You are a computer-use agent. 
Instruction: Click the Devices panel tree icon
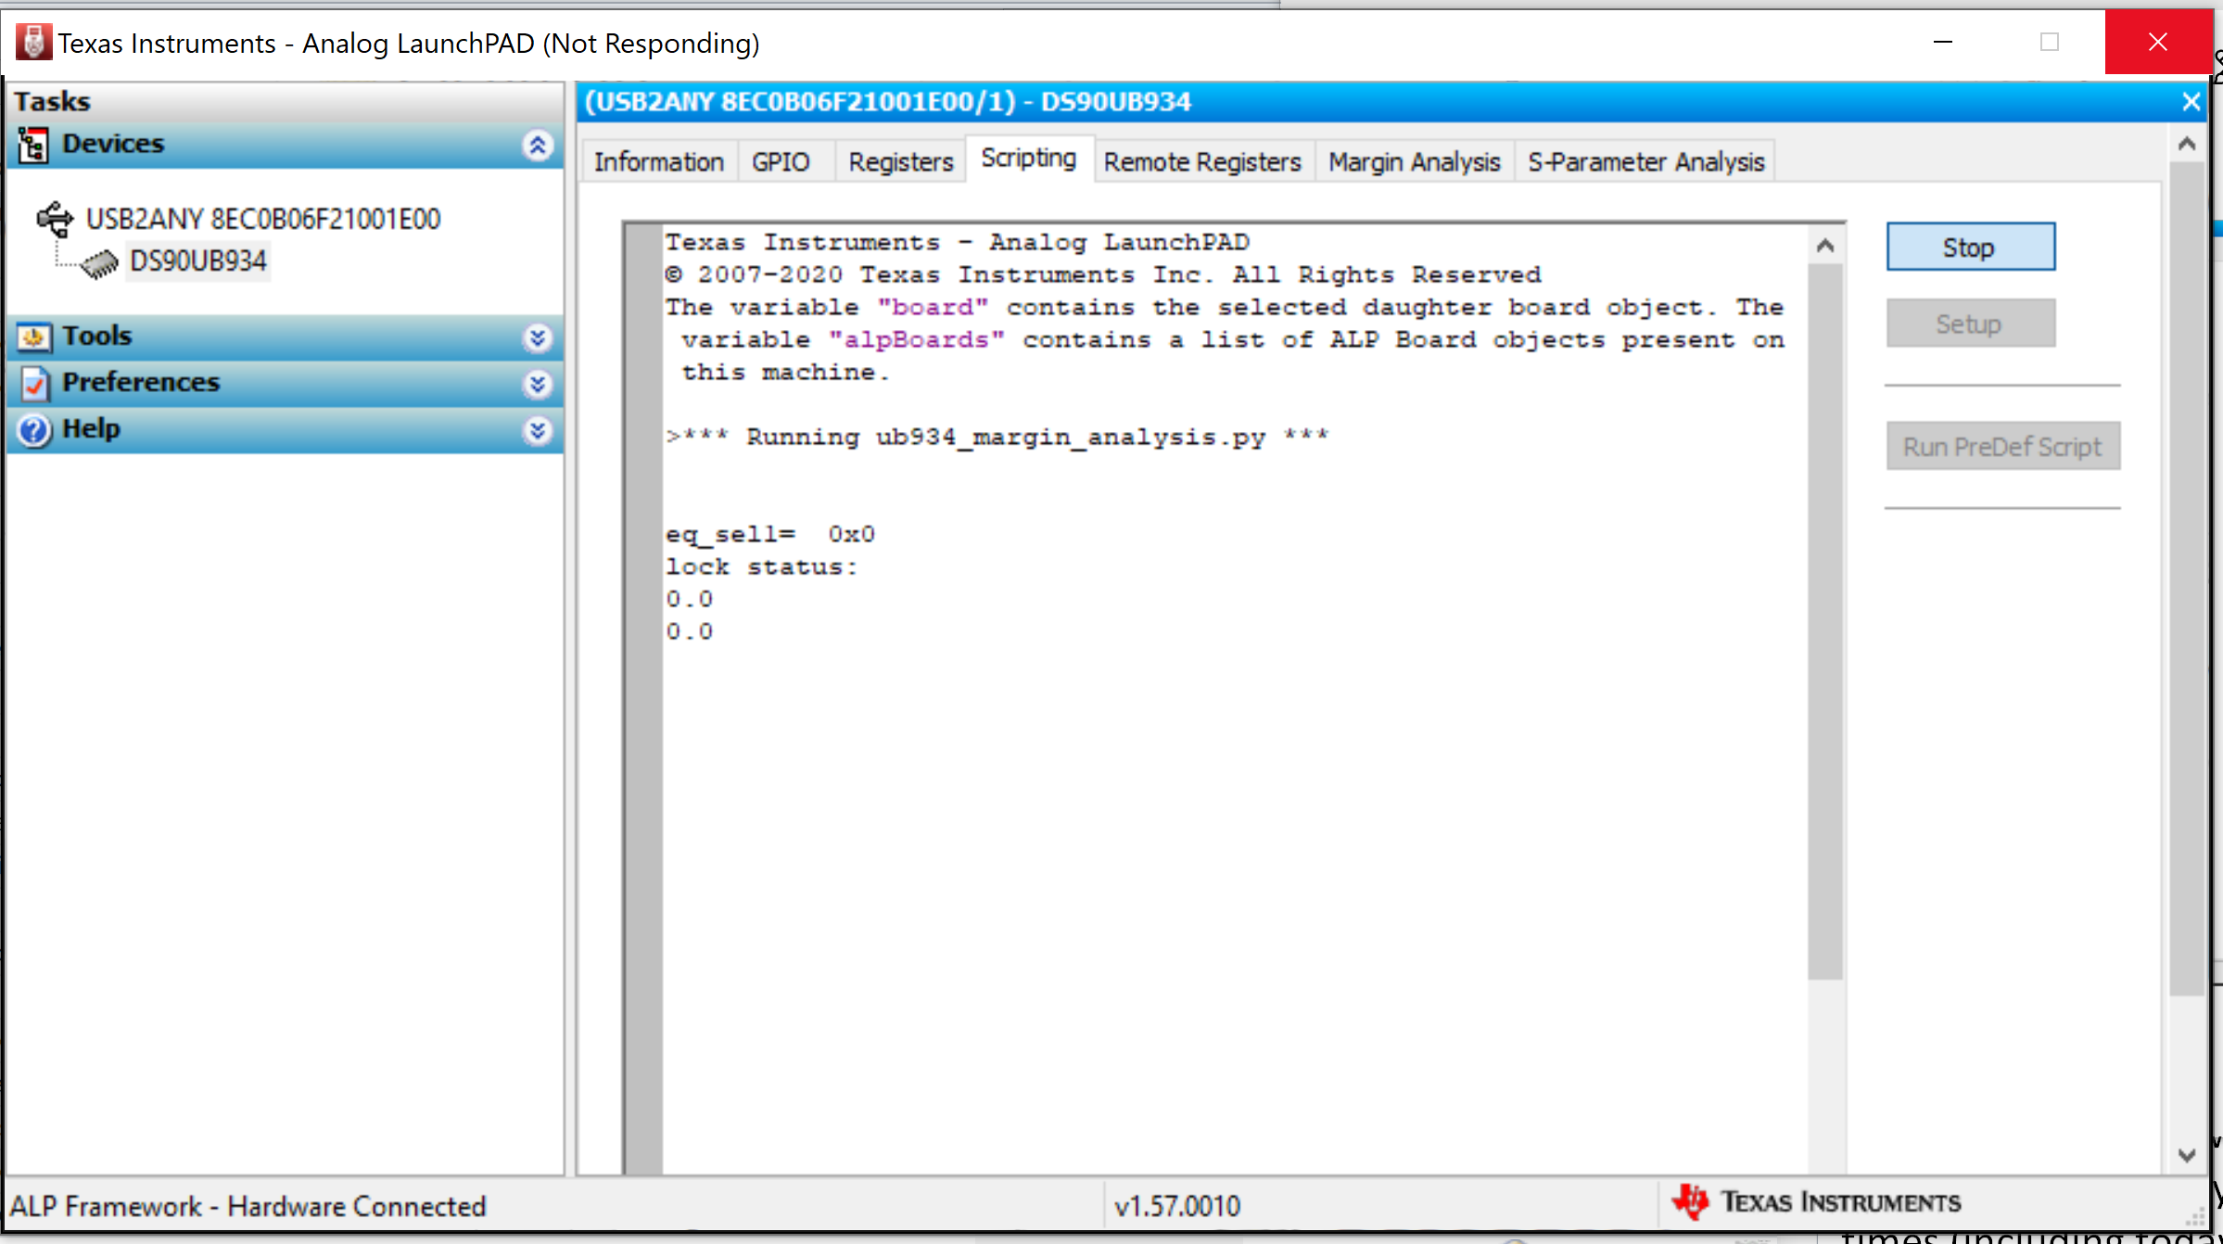click(33, 145)
